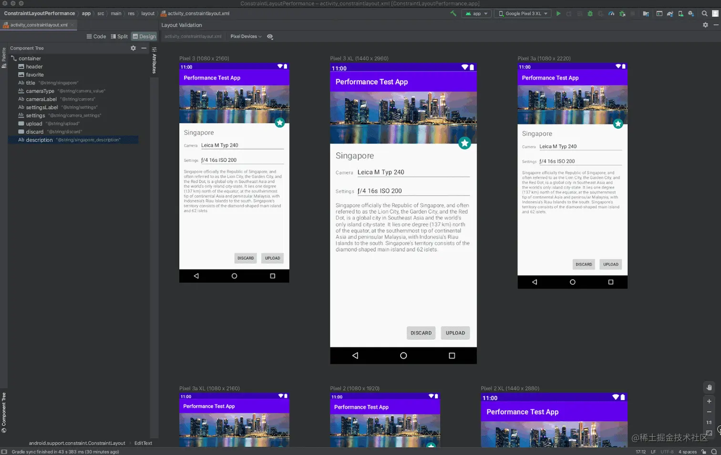Switch editor to Design view
This screenshot has width=721, height=455.
click(x=144, y=36)
